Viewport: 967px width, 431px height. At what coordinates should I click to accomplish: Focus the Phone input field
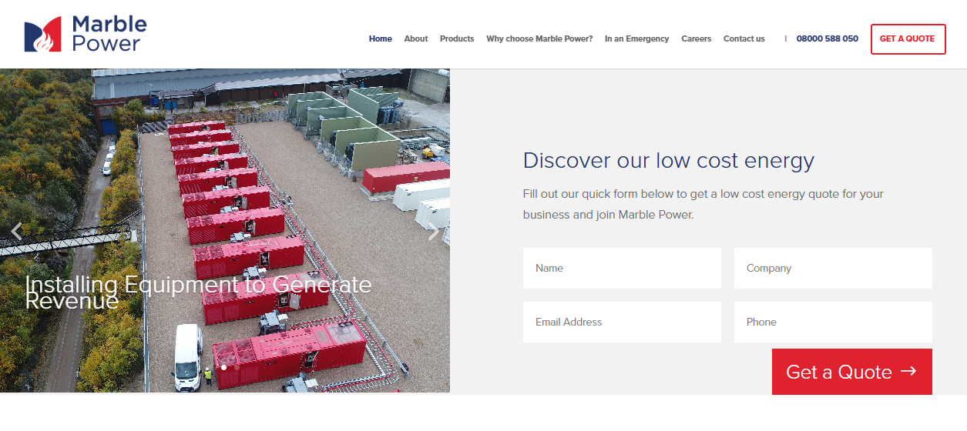click(x=833, y=322)
